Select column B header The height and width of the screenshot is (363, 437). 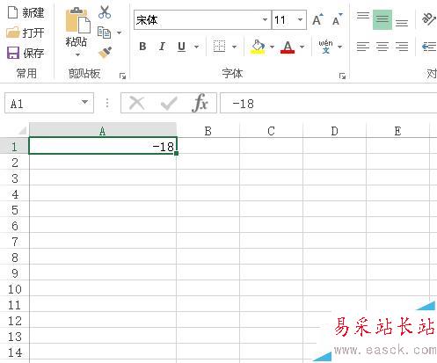[208, 130]
